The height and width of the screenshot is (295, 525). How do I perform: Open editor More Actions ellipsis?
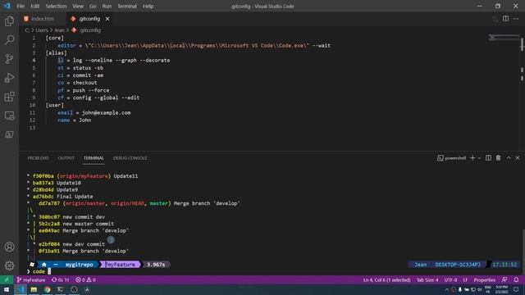coord(516,19)
